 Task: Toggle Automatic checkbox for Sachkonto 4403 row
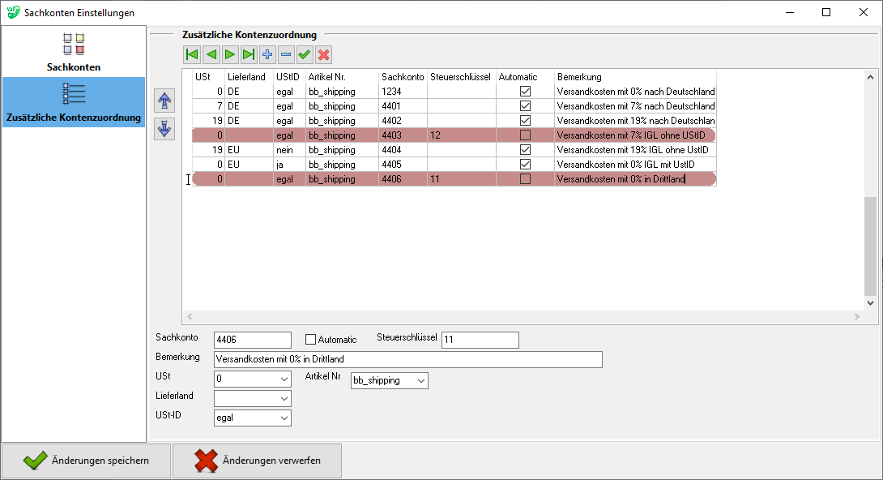pyautogui.click(x=525, y=135)
